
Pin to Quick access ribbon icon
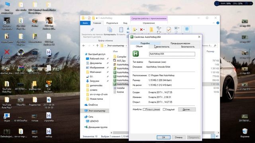(92, 30)
